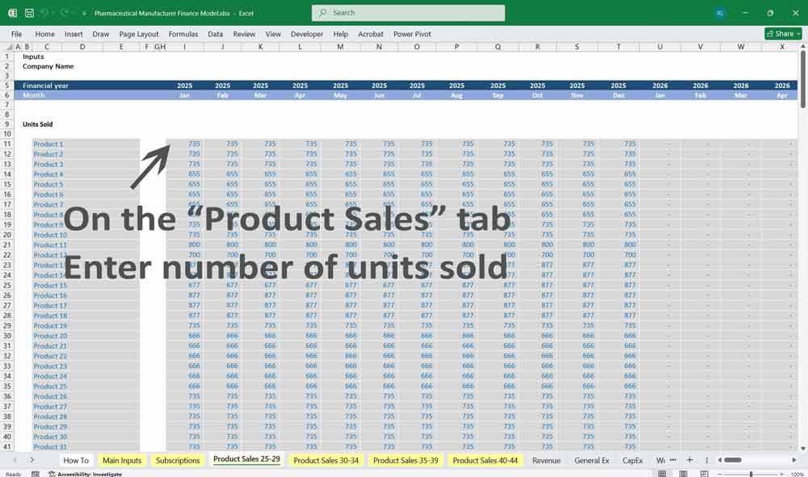Open the Review ribbon tab
Viewport: 808px width, 477px height.
click(x=244, y=34)
